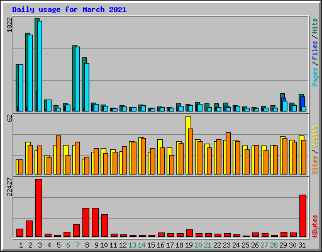Click green weekend day label 21
Screen dimensions: 322x252
click(208, 245)
